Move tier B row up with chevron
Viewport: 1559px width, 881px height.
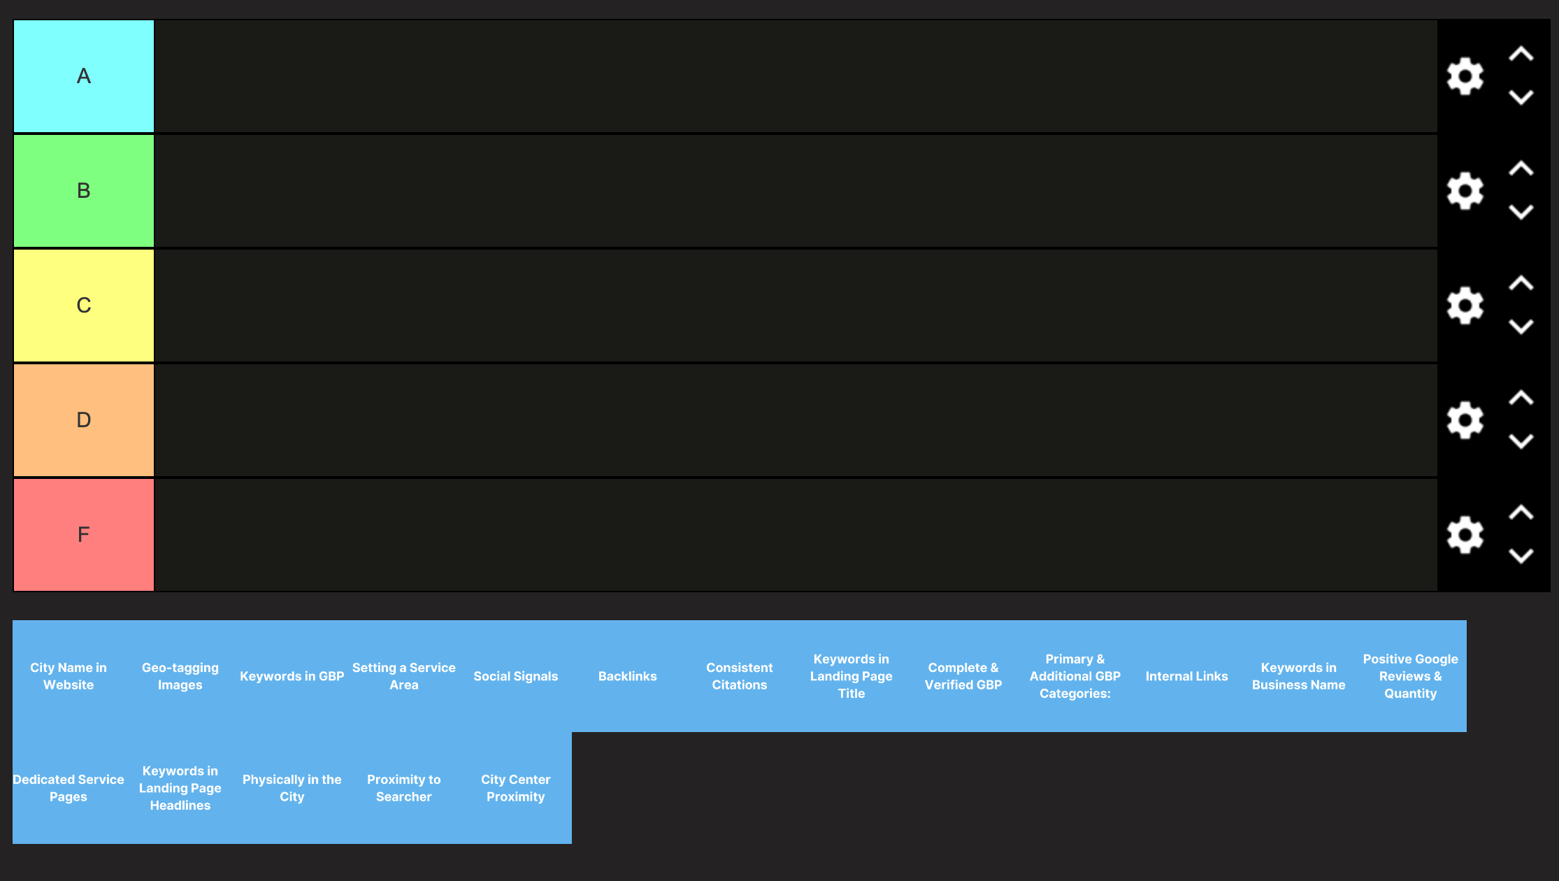[1521, 169]
